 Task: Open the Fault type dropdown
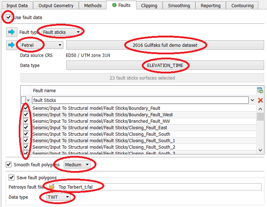[x=61, y=32]
